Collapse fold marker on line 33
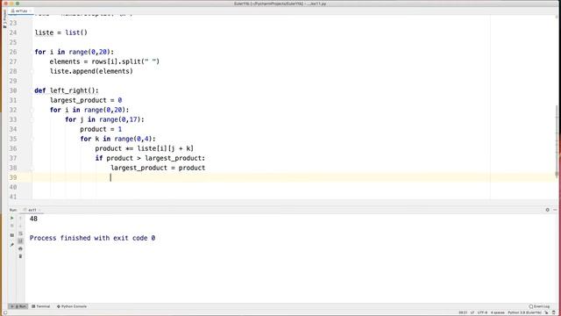Viewport: 561px width, 316px height. pyautogui.click(x=32, y=119)
